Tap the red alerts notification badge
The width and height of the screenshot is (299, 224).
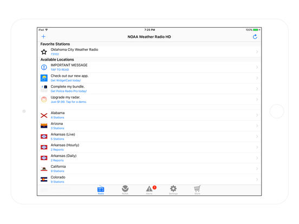154,187
